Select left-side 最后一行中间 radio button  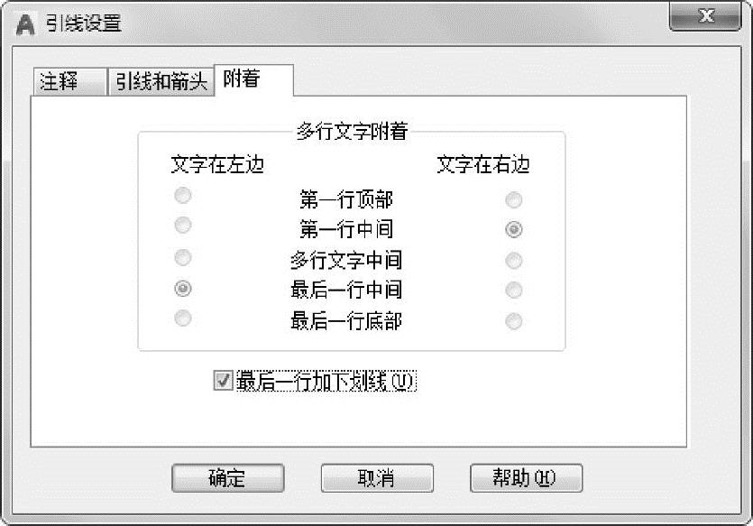click(183, 289)
